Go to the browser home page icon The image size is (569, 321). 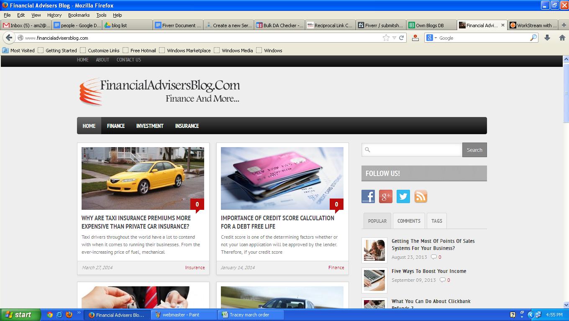(x=562, y=38)
